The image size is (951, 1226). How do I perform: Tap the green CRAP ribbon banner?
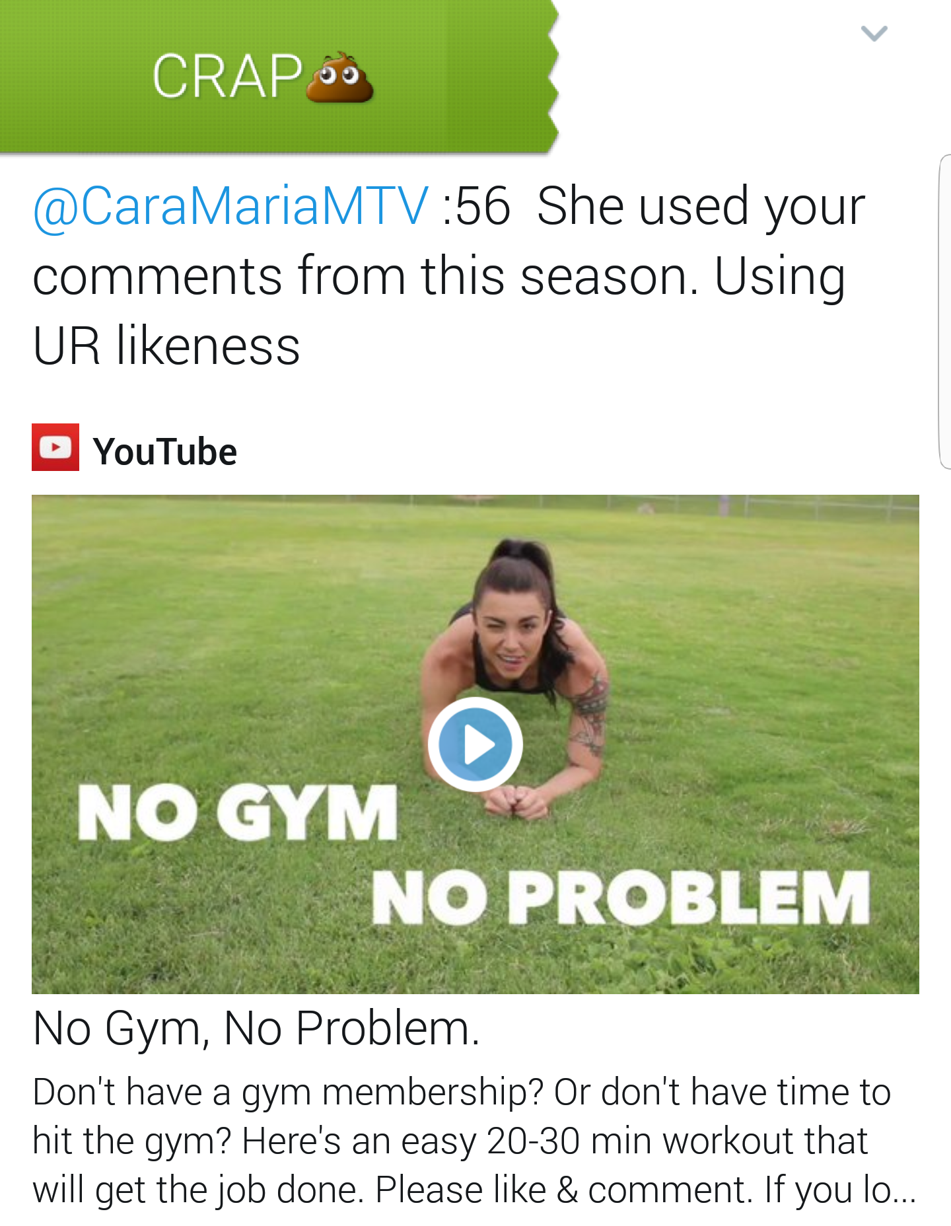click(279, 76)
